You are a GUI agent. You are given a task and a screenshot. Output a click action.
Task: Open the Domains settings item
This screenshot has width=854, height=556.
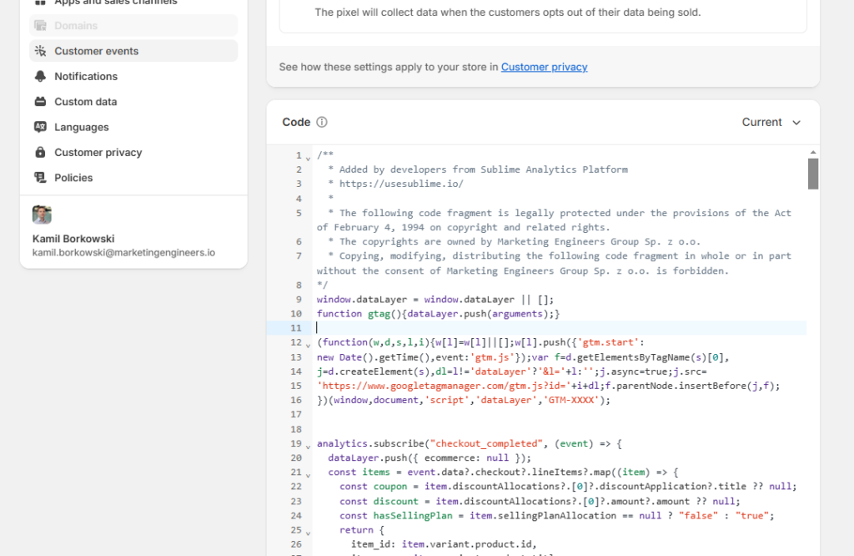(76, 26)
